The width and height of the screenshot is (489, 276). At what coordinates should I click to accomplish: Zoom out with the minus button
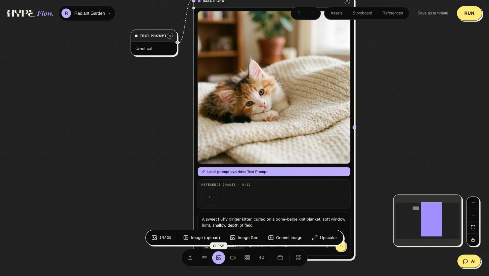click(473, 215)
